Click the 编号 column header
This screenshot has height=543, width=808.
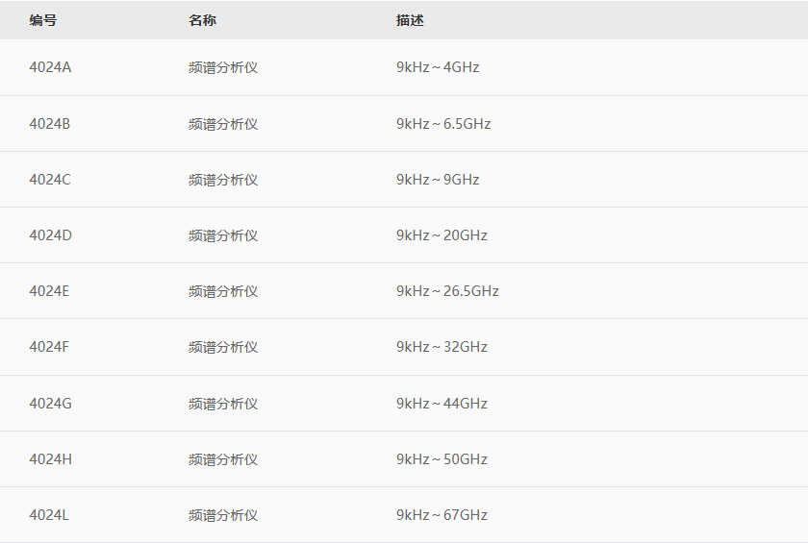43,20
